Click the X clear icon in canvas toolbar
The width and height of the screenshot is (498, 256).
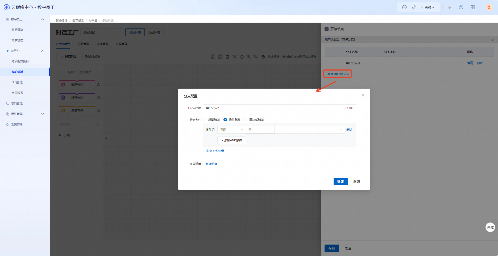[x=234, y=57]
